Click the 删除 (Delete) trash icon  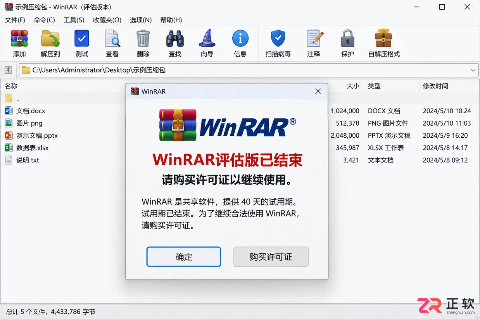[143, 39]
